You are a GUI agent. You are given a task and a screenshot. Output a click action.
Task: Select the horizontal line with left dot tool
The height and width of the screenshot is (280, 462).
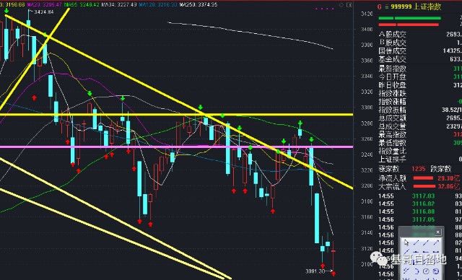click(x=426, y=252)
